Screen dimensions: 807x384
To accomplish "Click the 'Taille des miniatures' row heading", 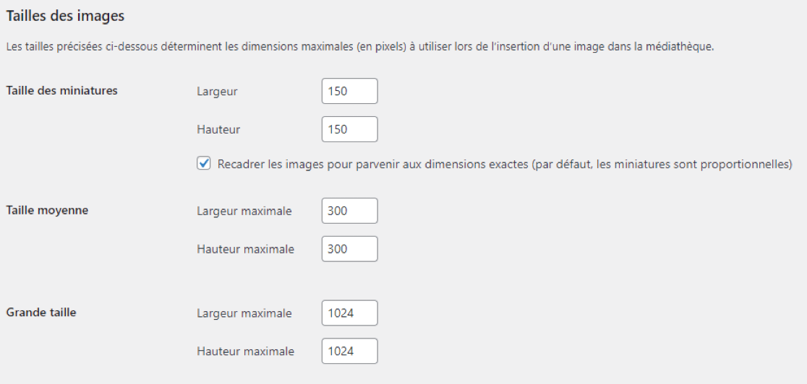I will (x=61, y=91).
